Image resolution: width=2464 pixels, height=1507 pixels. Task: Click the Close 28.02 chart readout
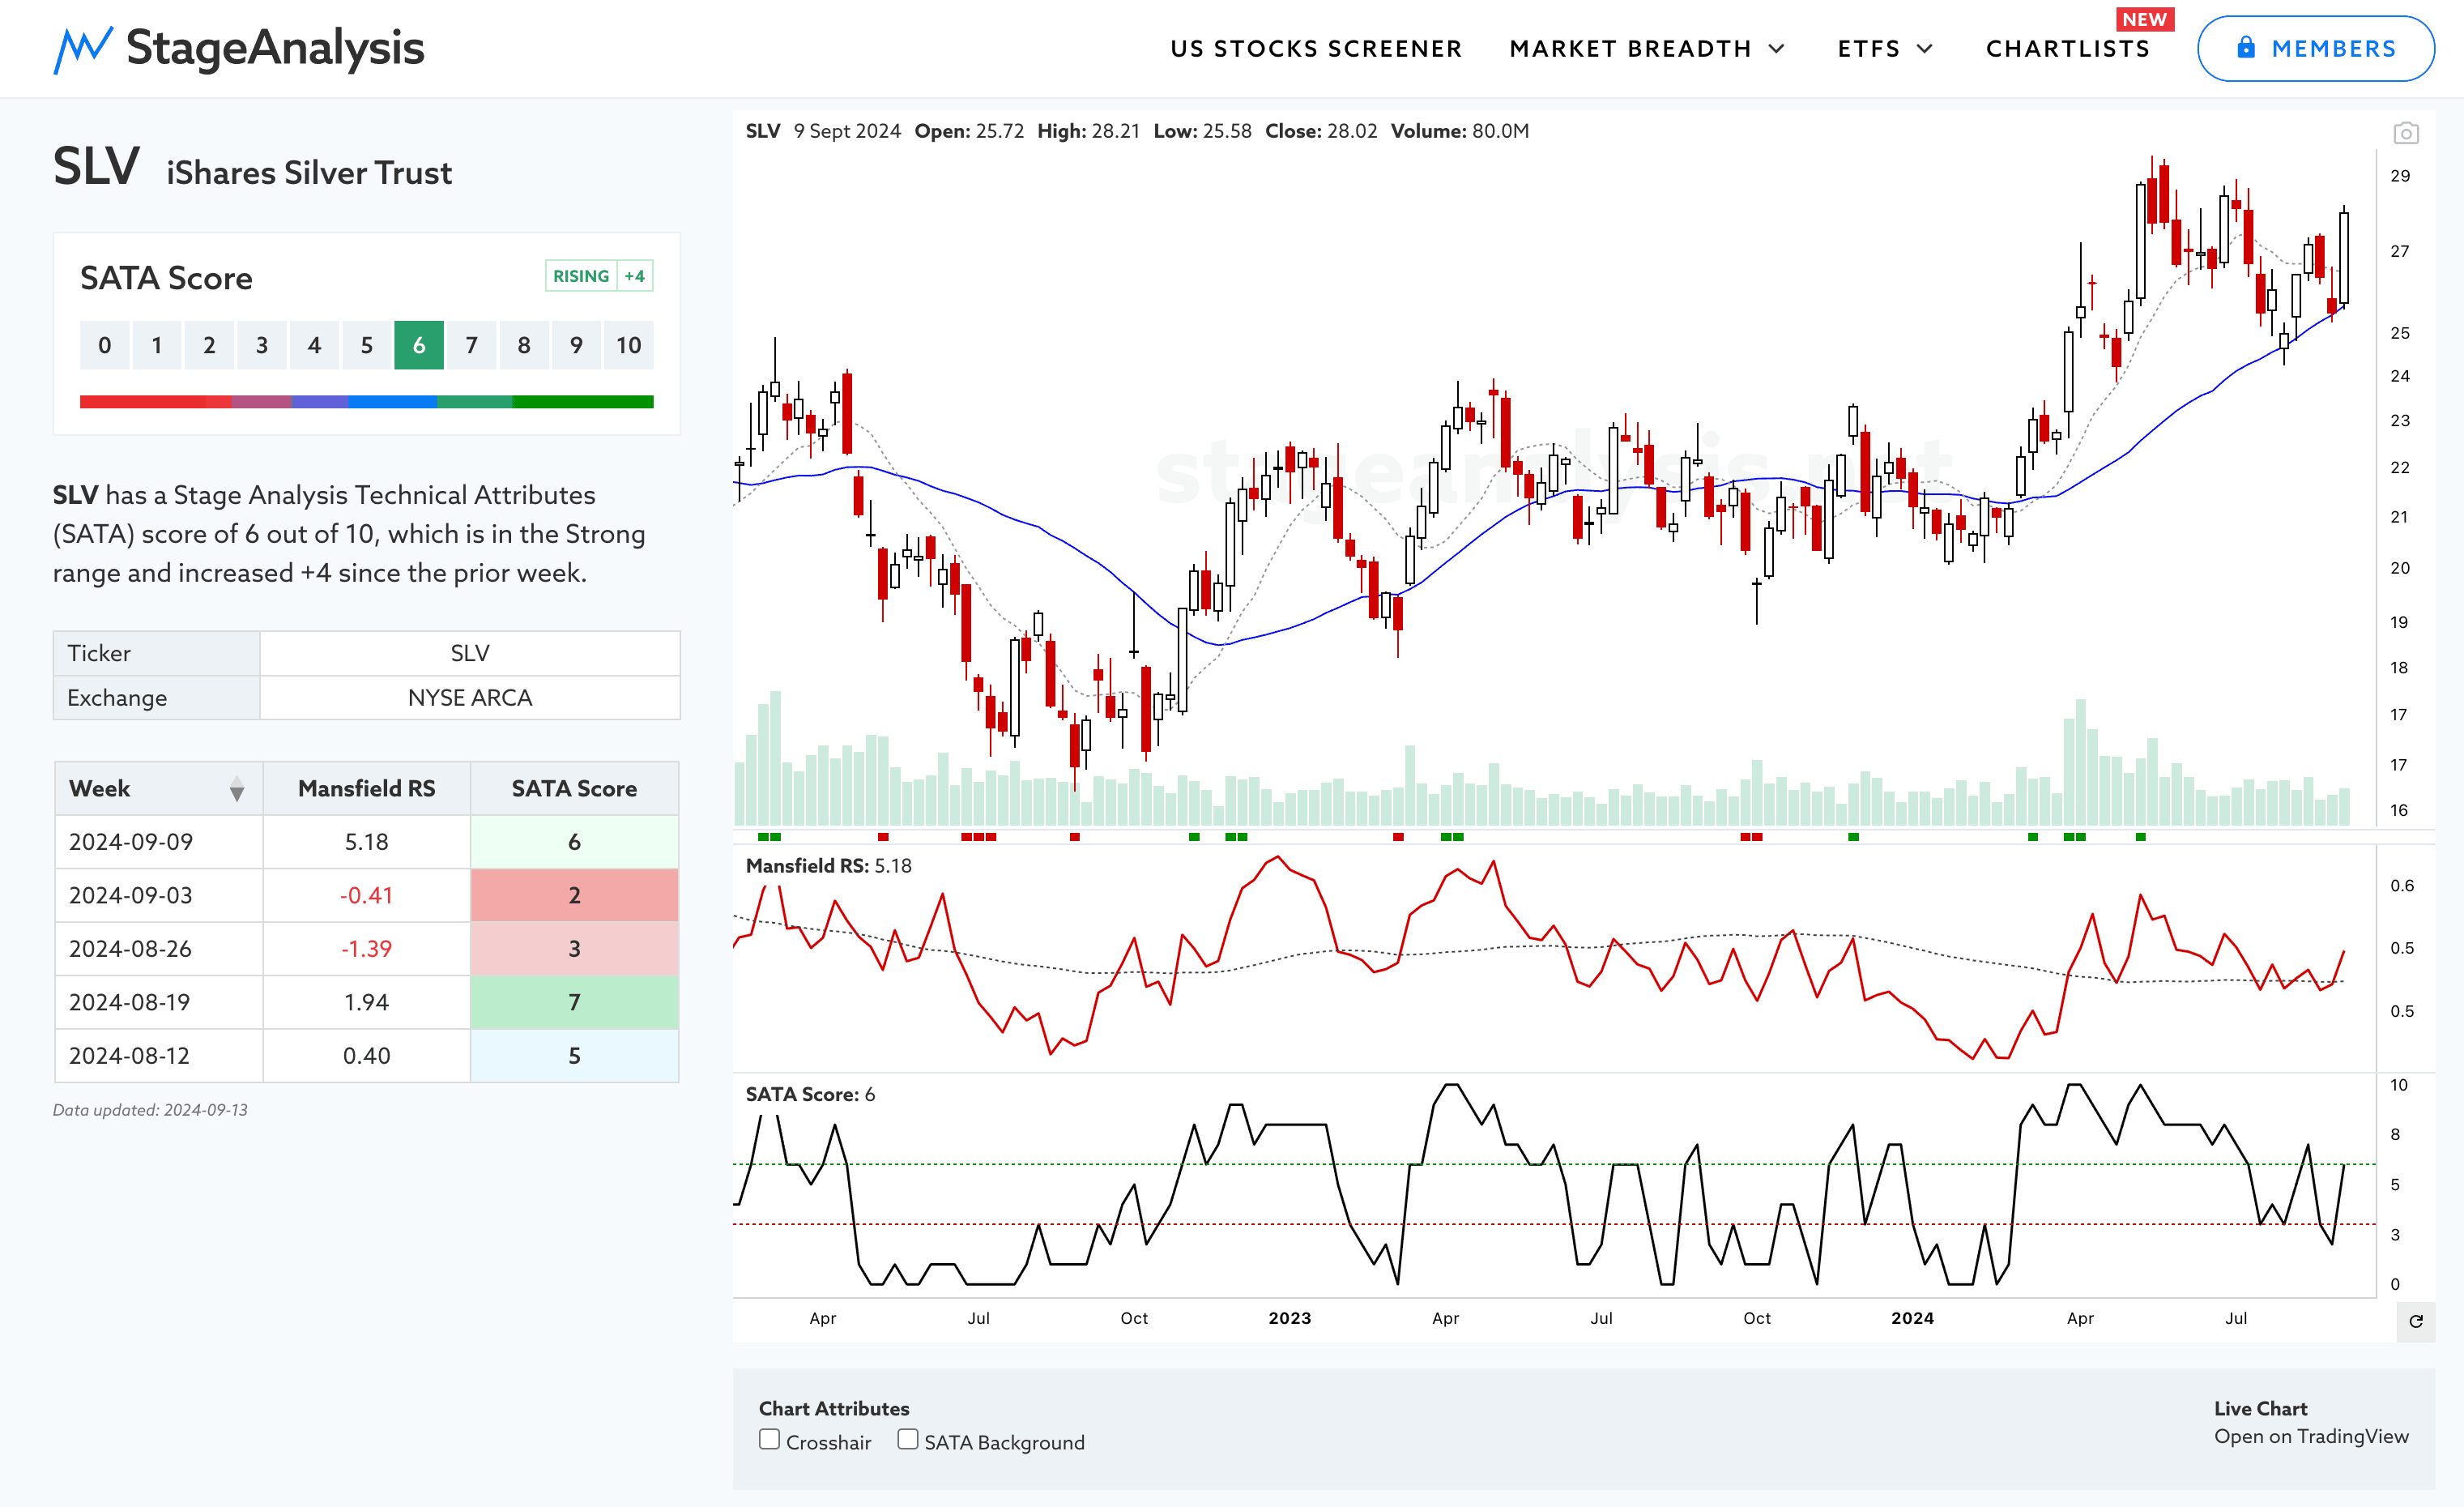coord(1320,131)
